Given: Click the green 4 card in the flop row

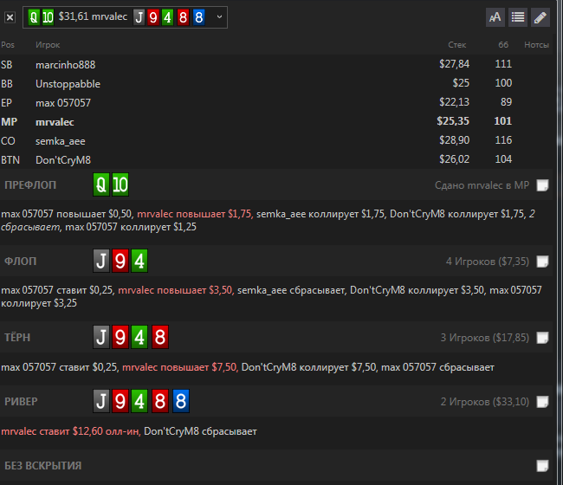Looking at the screenshot, I should pyautogui.click(x=139, y=261).
